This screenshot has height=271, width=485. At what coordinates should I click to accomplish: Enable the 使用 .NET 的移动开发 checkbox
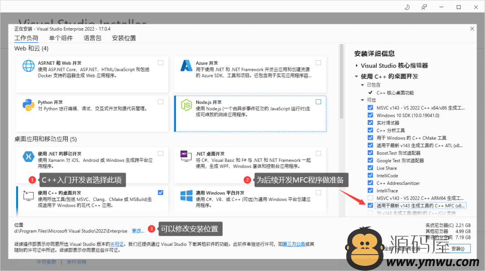pos(160,154)
